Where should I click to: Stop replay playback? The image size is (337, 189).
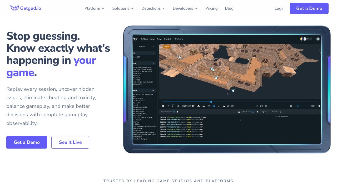(x=163, y=106)
